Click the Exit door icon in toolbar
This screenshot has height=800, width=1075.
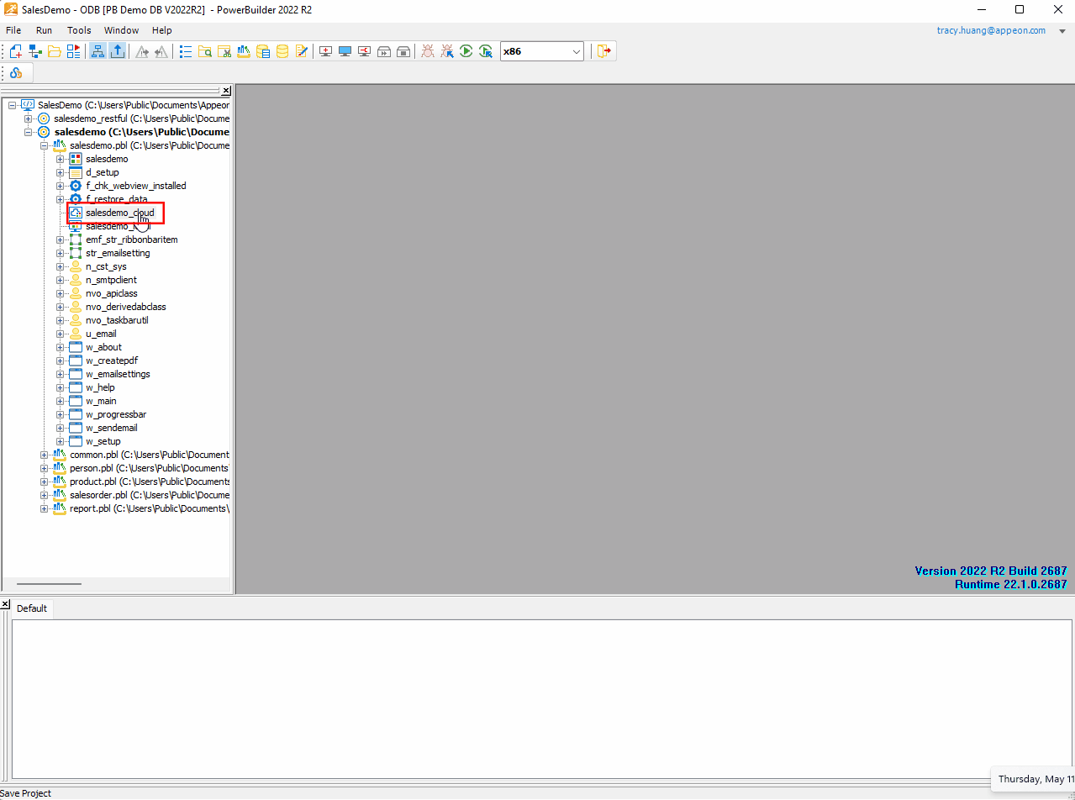tap(604, 51)
